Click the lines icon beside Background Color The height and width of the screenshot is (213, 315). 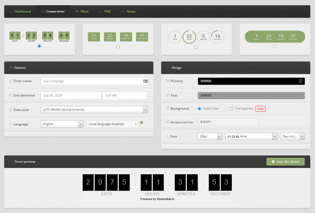pos(168,122)
